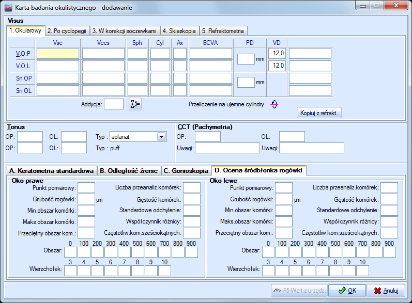Select the 5. Refraktometria tab

(223, 31)
